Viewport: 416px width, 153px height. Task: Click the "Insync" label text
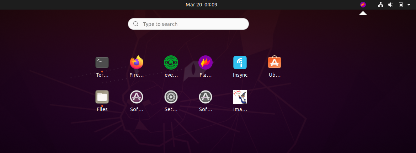(240, 75)
